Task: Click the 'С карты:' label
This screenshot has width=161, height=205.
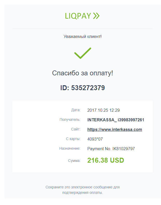Action: [73, 139]
